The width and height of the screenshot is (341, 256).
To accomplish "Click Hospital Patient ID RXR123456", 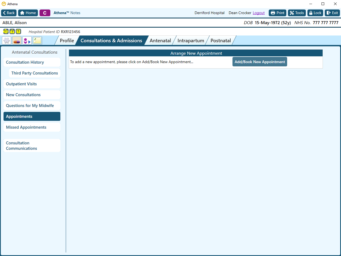I will [x=70, y=32].
